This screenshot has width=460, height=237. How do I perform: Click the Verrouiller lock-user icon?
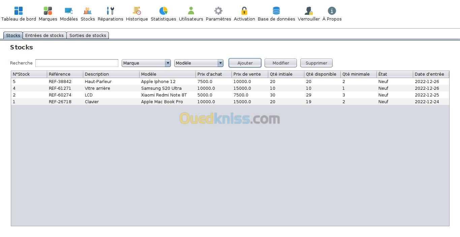click(x=309, y=11)
